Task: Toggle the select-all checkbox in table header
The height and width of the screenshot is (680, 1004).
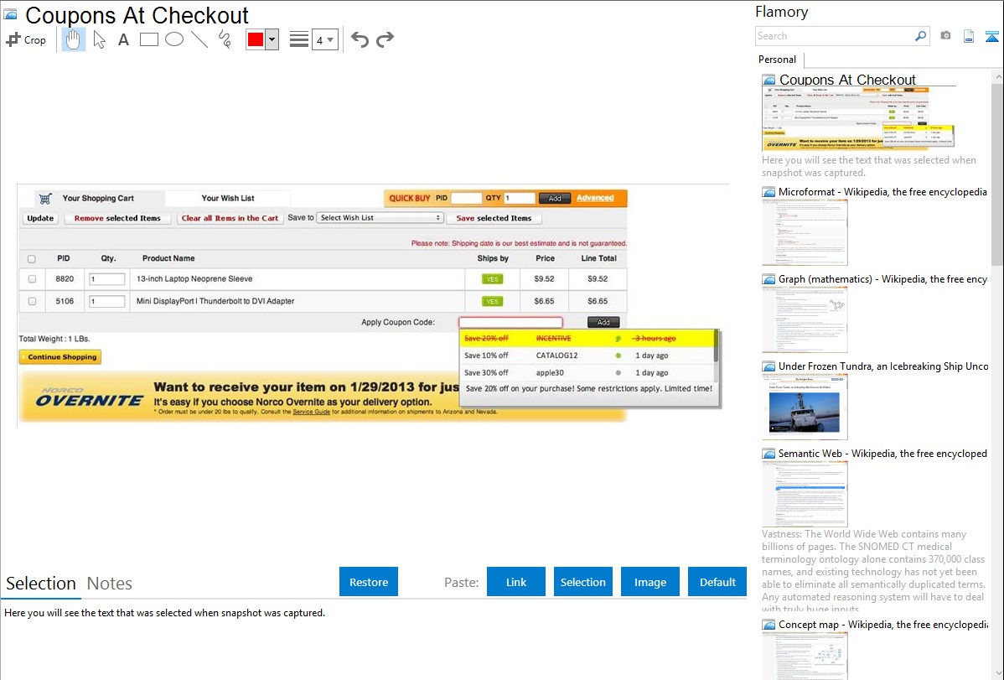Action: (31, 259)
